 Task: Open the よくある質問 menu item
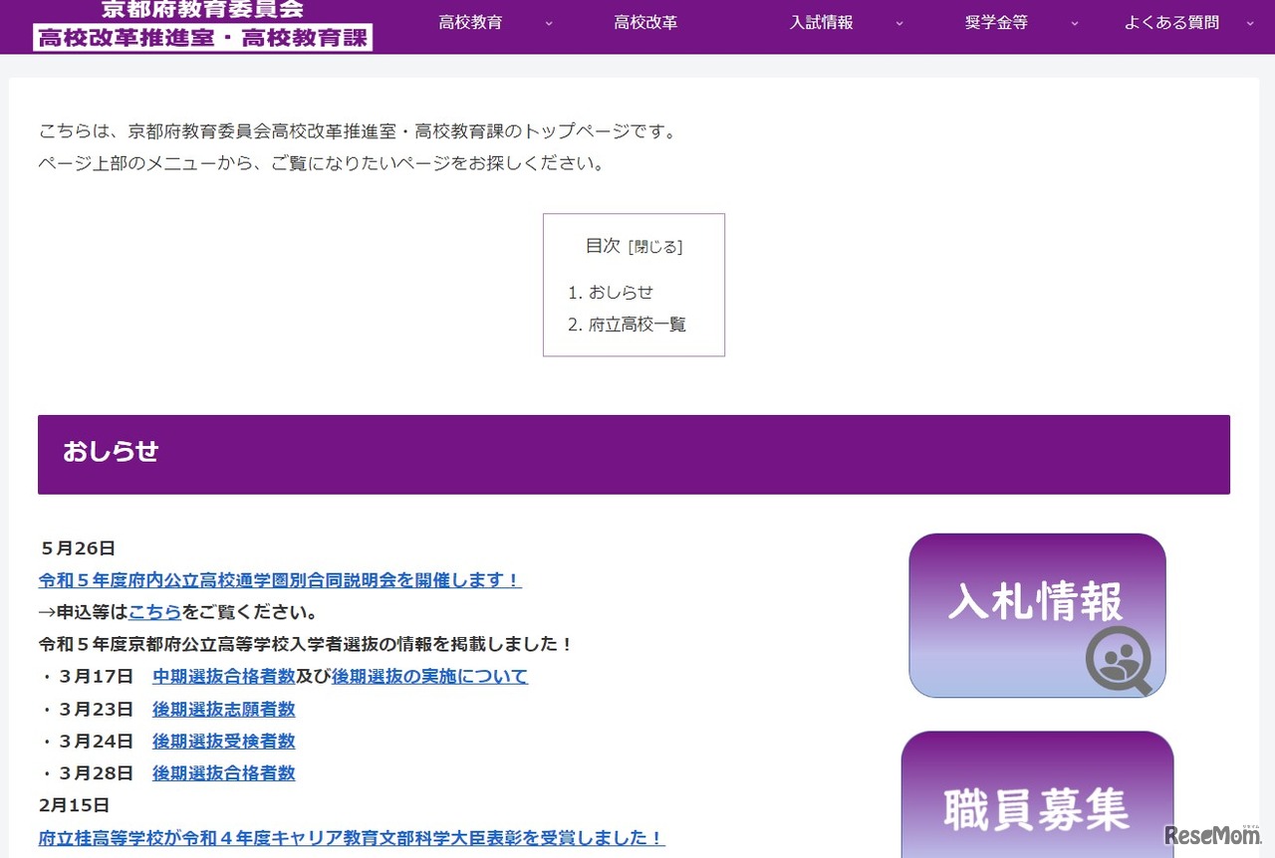1170,21
